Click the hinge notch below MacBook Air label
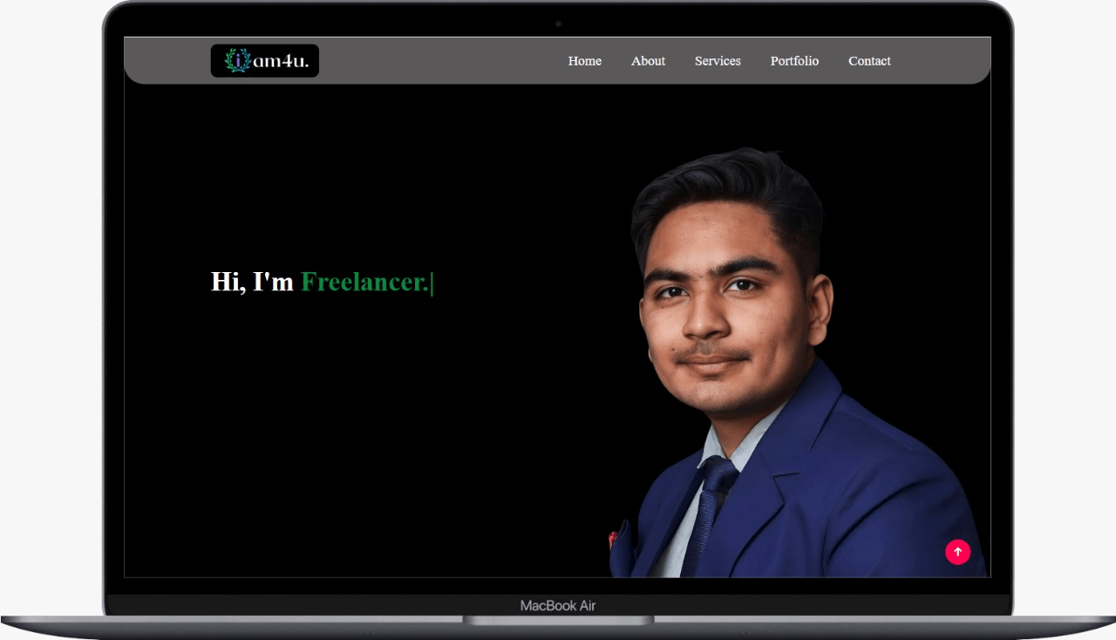 (x=558, y=621)
